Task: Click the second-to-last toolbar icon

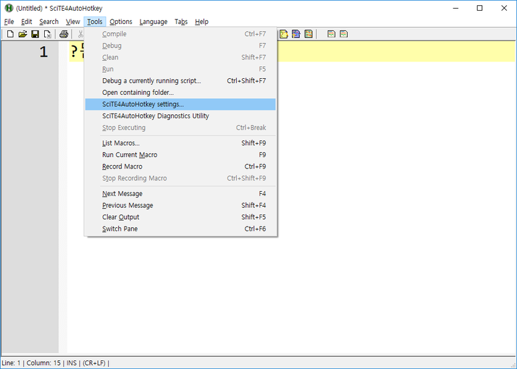Action: click(331, 34)
